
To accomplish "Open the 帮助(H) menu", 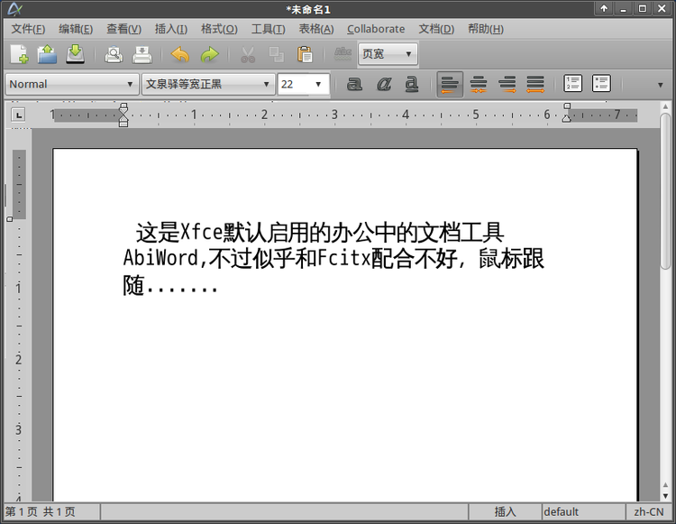I will click(x=486, y=29).
